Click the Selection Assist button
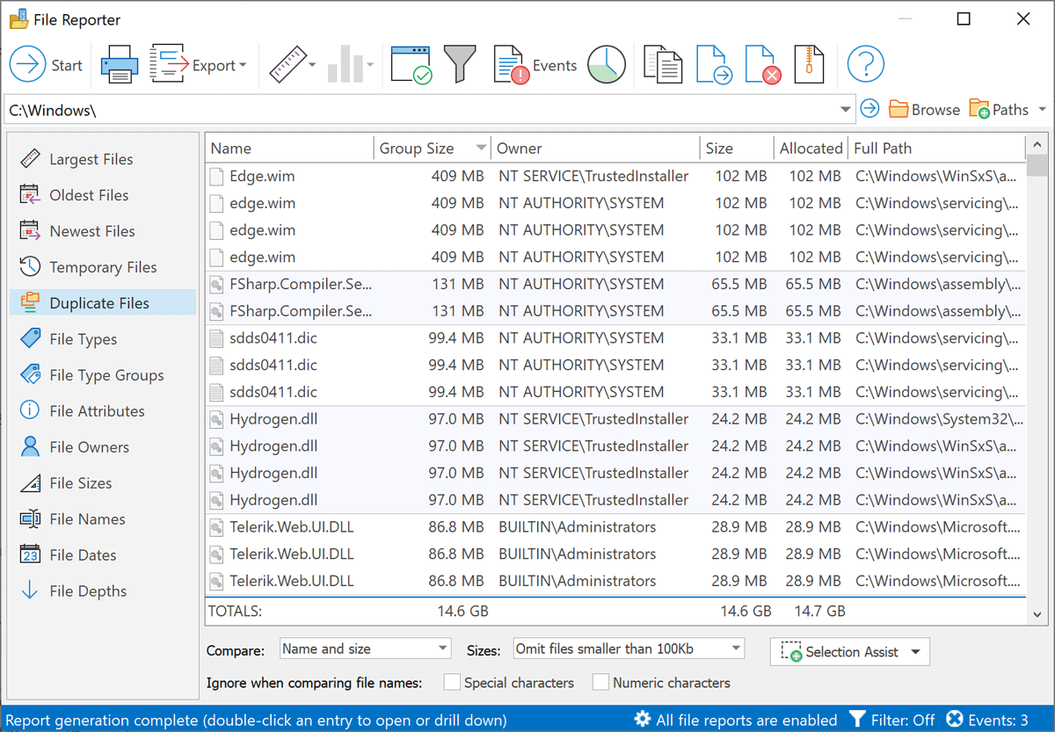The width and height of the screenshot is (1055, 732). (849, 652)
